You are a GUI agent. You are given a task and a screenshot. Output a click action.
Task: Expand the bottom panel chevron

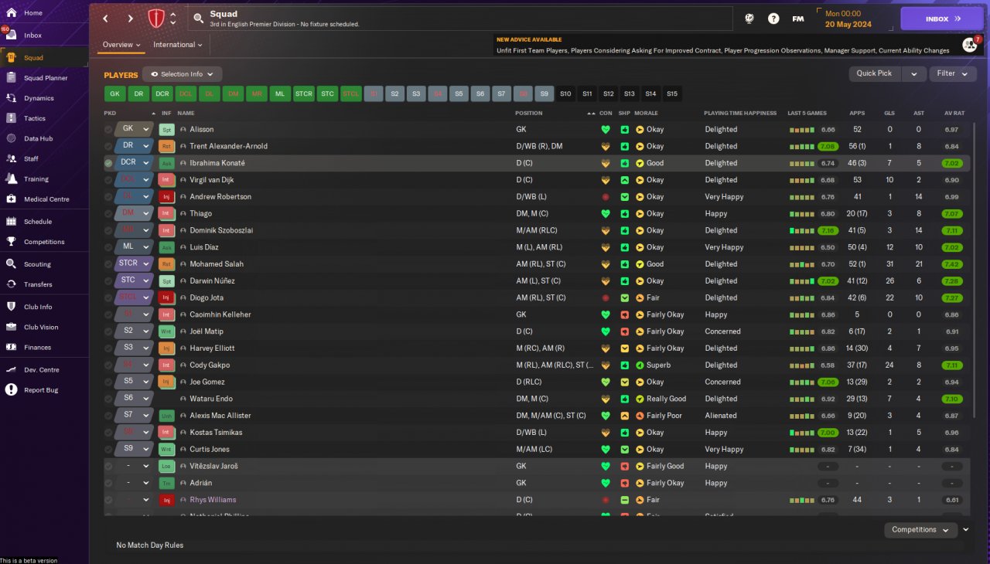coord(966,530)
